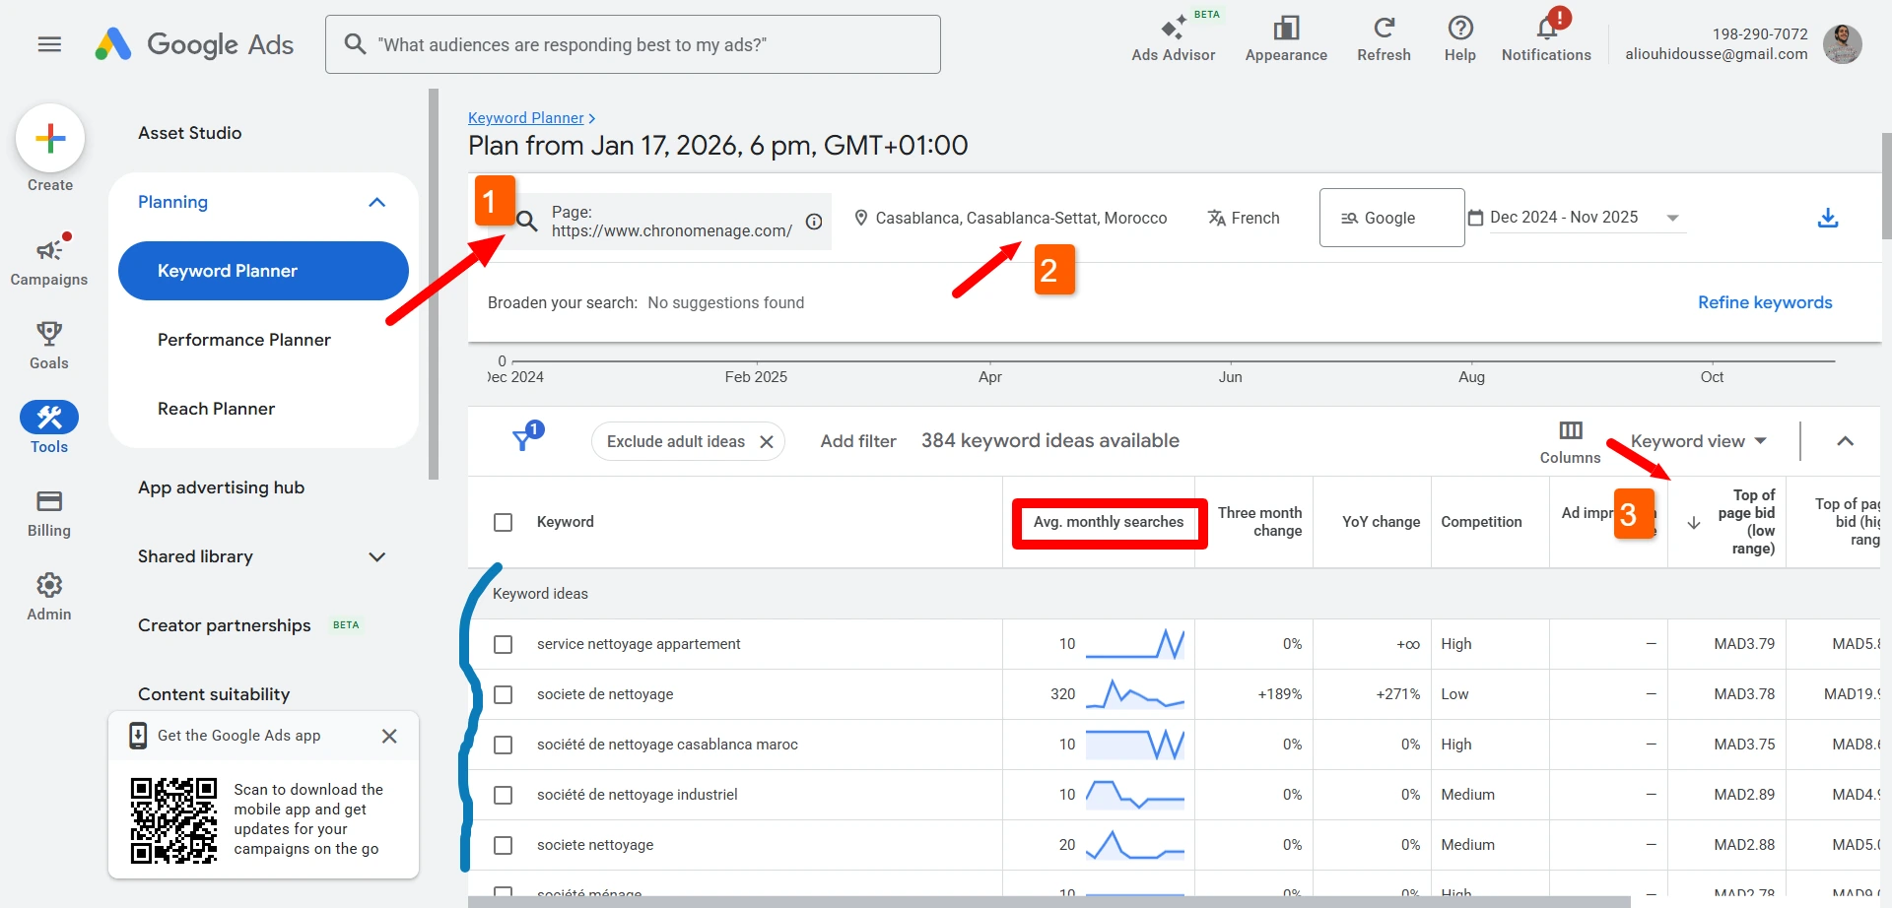Open the Columns chooser icon
The image size is (1892, 908).
point(1570,430)
